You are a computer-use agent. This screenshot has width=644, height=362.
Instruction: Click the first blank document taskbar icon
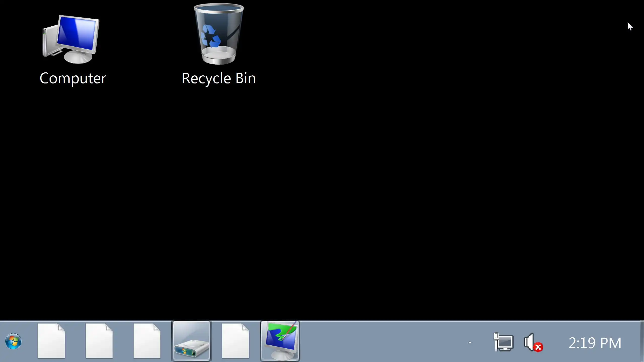point(51,341)
